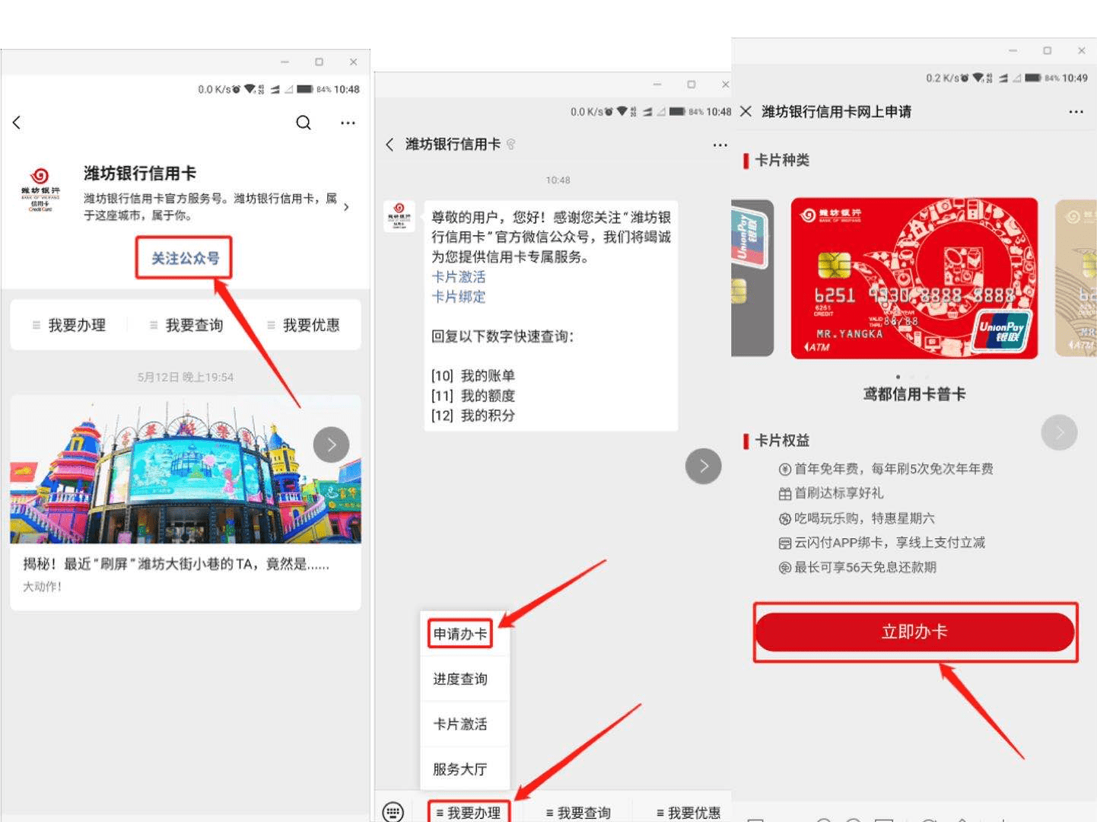The image size is (1097, 822).
Task: Expand the account profile via the right chevron
Action: (347, 205)
